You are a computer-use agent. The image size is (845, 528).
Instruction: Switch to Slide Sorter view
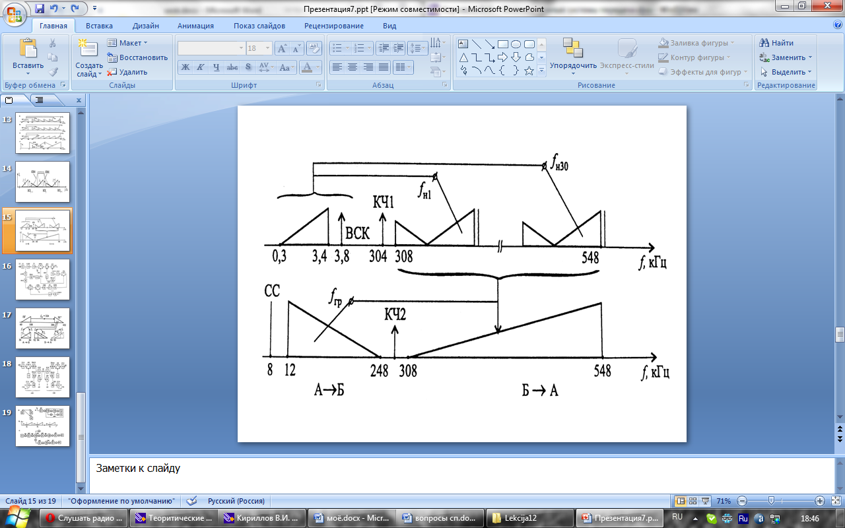[x=693, y=501]
